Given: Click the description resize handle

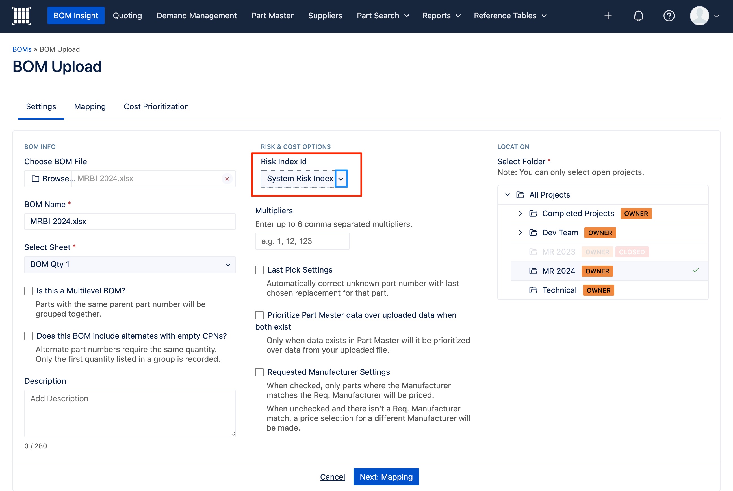Looking at the screenshot, I should pyautogui.click(x=232, y=434).
